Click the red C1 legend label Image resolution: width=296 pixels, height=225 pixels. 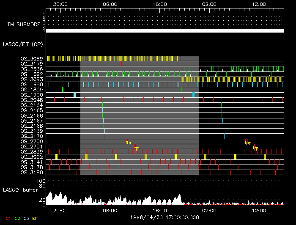8,218
